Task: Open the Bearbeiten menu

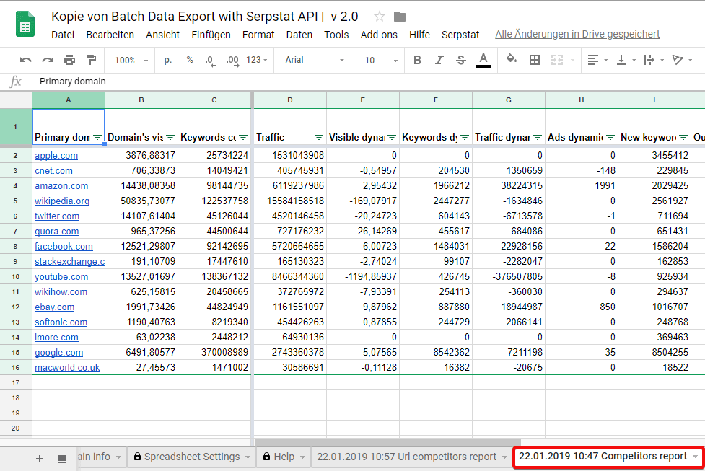Action: pos(110,35)
